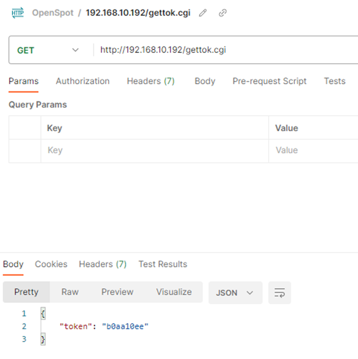Switch response view to Preview
358x359 pixels.
pos(117,292)
